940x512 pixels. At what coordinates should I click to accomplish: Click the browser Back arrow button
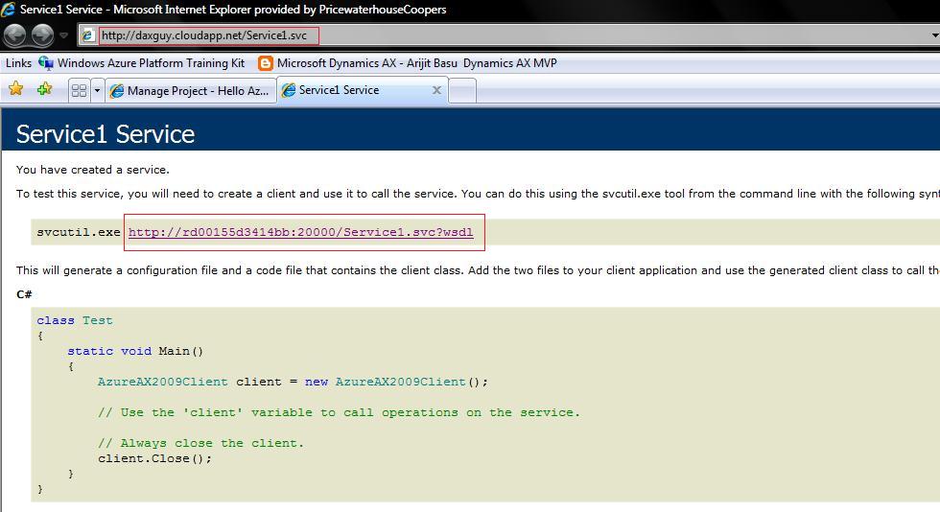coord(15,35)
